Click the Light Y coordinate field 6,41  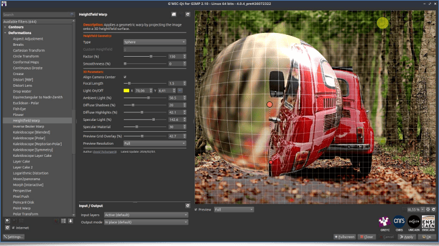pos(165,90)
